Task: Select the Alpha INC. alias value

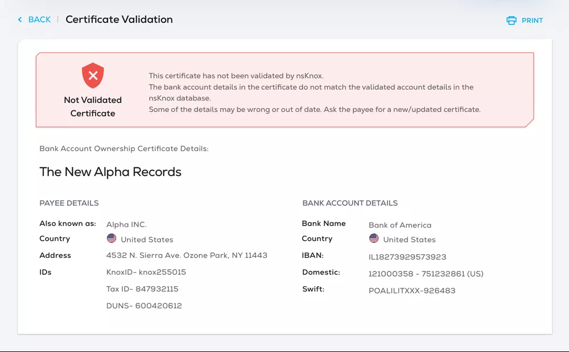Action: coord(126,225)
